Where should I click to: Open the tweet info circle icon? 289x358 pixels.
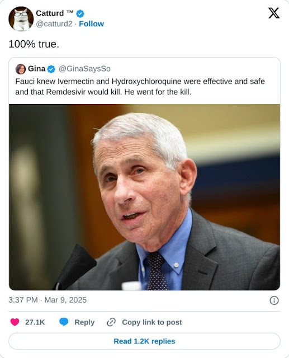pos(274,300)
